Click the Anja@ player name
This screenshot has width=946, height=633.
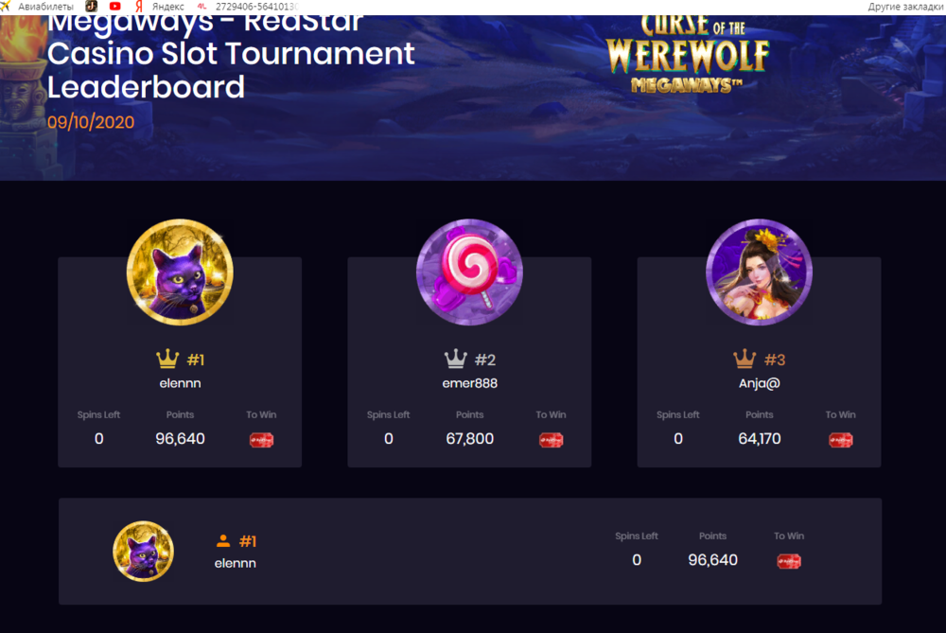759,383
